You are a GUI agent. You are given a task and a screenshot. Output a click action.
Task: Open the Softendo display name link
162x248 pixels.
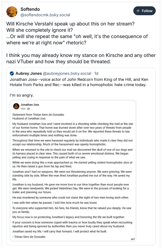tap(30, 9)
